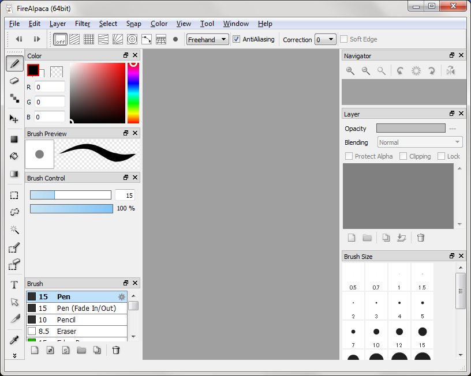Enable 3D perspective snap
The height and width of the screenshot is (376, 471).
click(161, 39)
